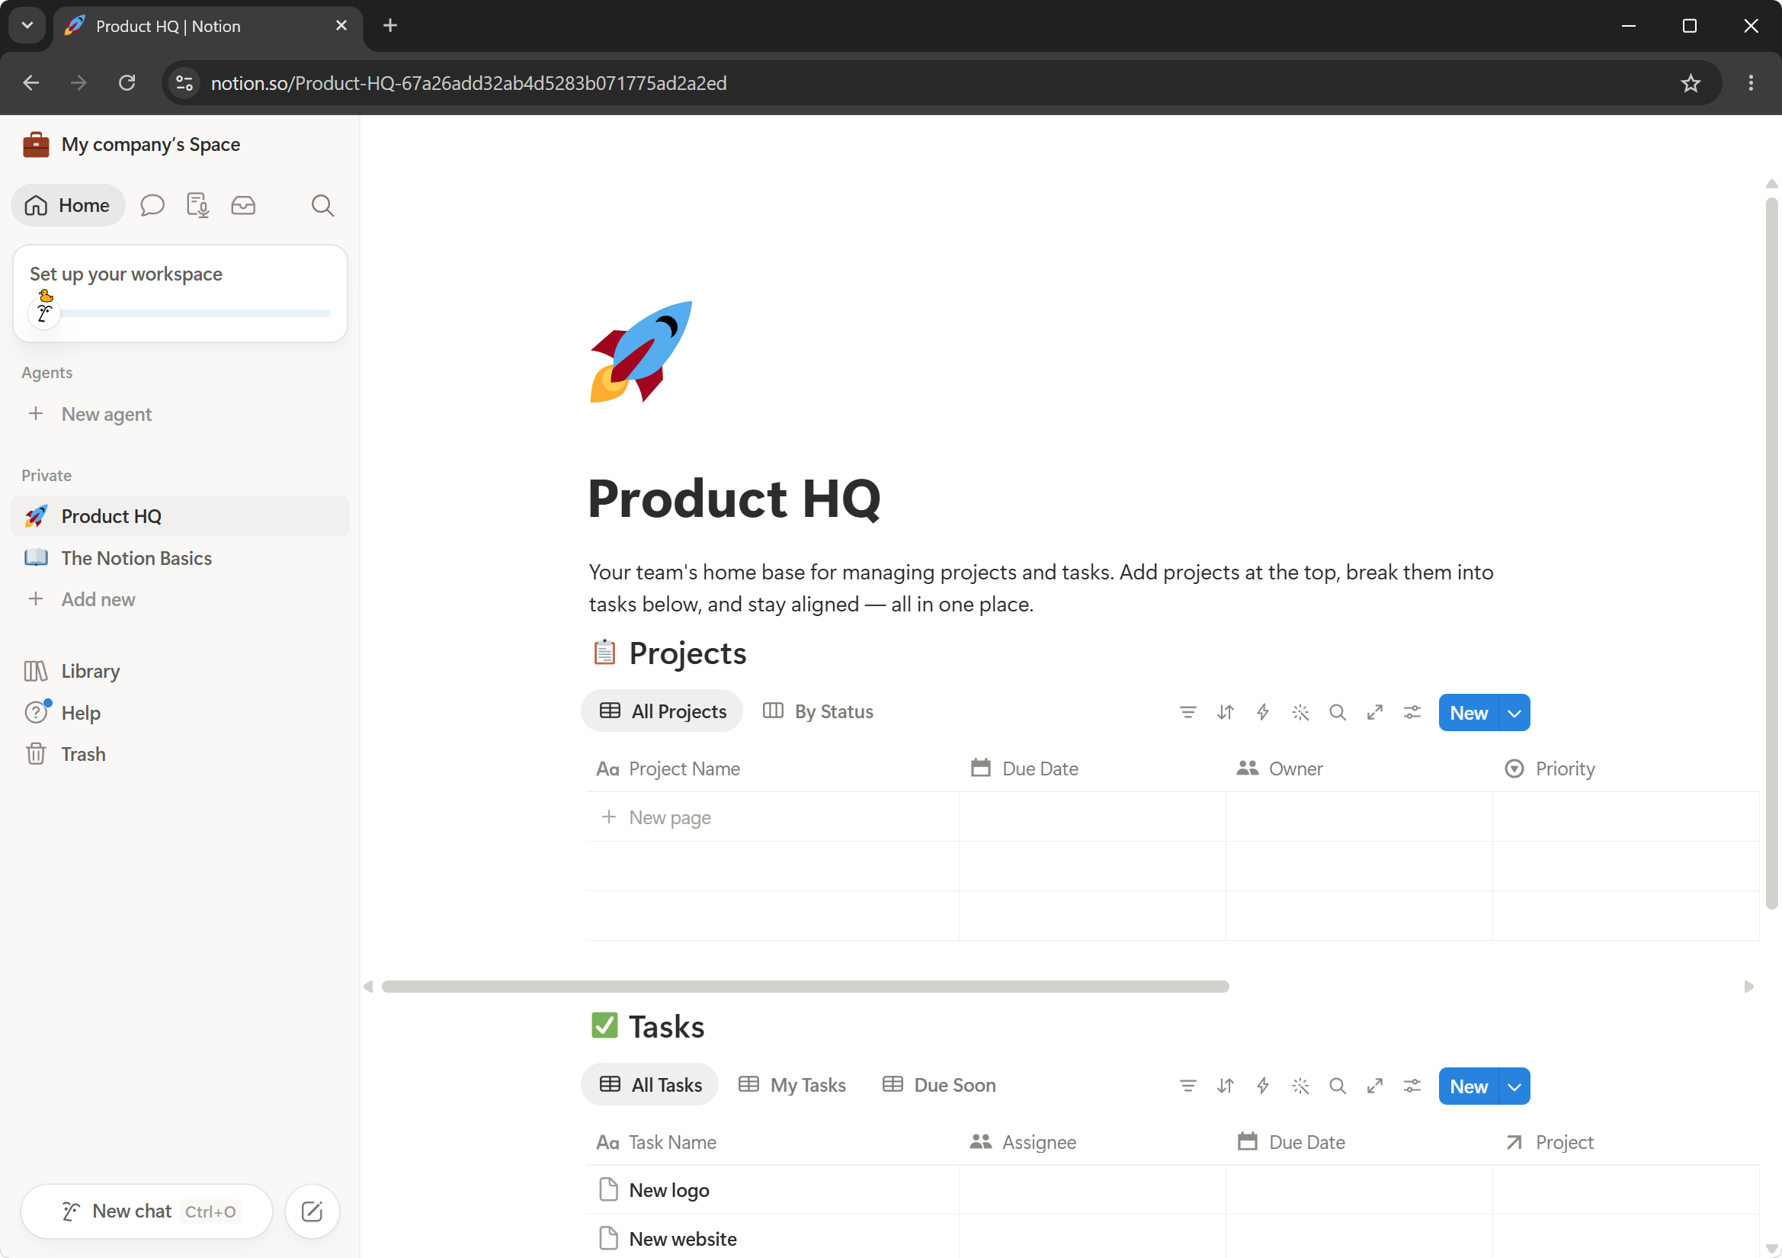This screenshot has height=1258, width=1782.
Task: Add a New page row in Projects
Action: point(772,817)
